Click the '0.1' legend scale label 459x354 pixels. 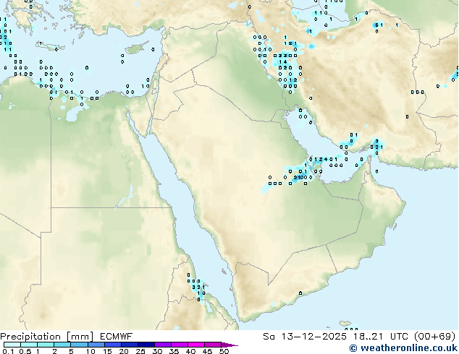(x=8, y=351)
